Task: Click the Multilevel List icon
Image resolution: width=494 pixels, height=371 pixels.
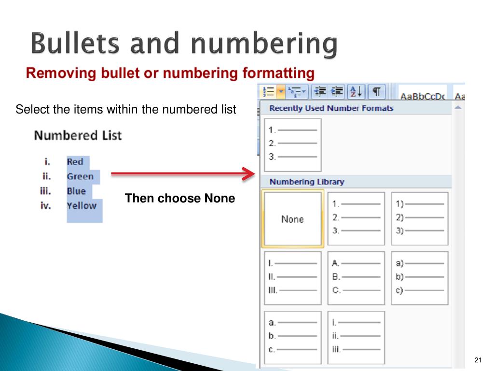Action: pyautogui.click(x=294, y=92)
